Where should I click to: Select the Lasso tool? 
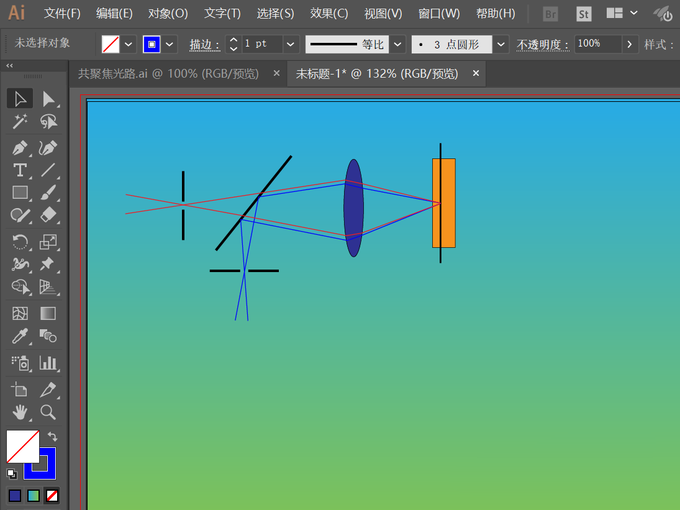[48, 121]
